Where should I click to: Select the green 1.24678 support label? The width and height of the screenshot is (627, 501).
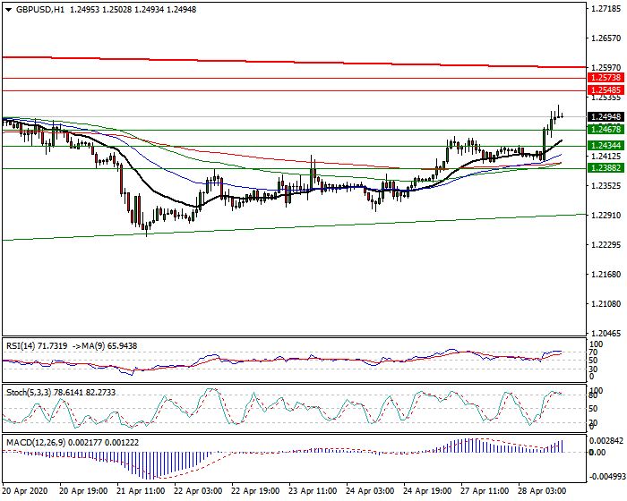coord(606,129)
